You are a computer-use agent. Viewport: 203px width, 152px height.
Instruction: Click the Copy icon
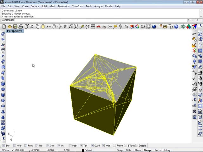point(37,27)
